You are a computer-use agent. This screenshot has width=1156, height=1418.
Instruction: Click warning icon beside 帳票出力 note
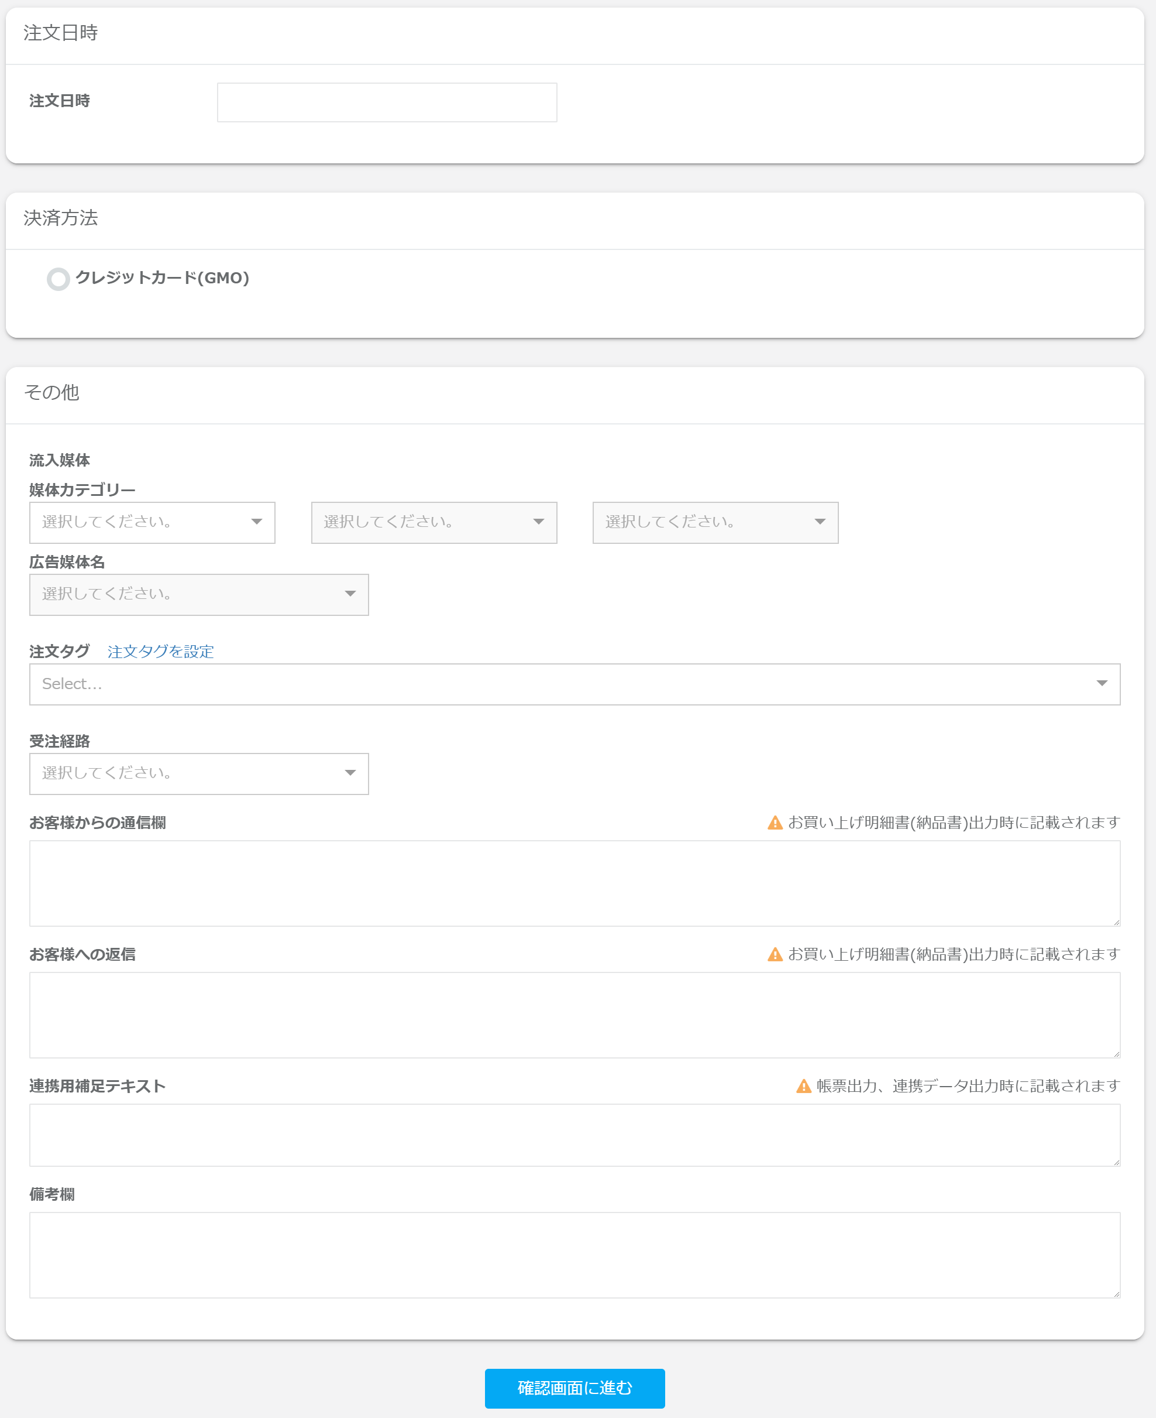(x=804, y=1086)
